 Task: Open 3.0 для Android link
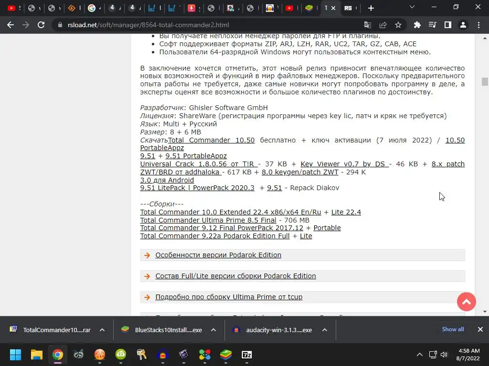[x=167, y=180]
